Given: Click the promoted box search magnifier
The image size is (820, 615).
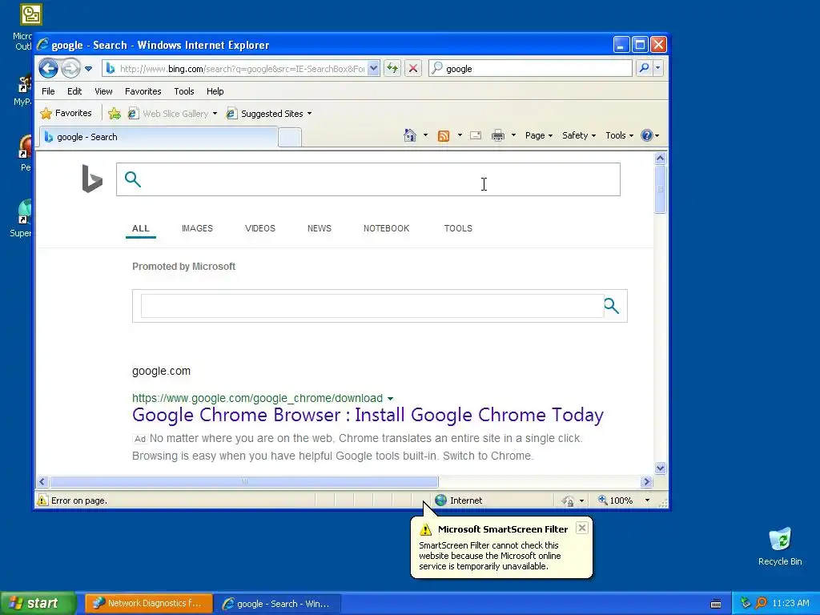Looking at the screenshot, I should click(x=611, y=306).
